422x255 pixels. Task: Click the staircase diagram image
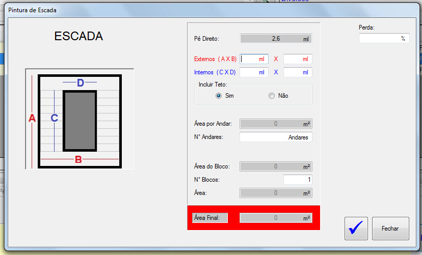click(x=80, y=119)
